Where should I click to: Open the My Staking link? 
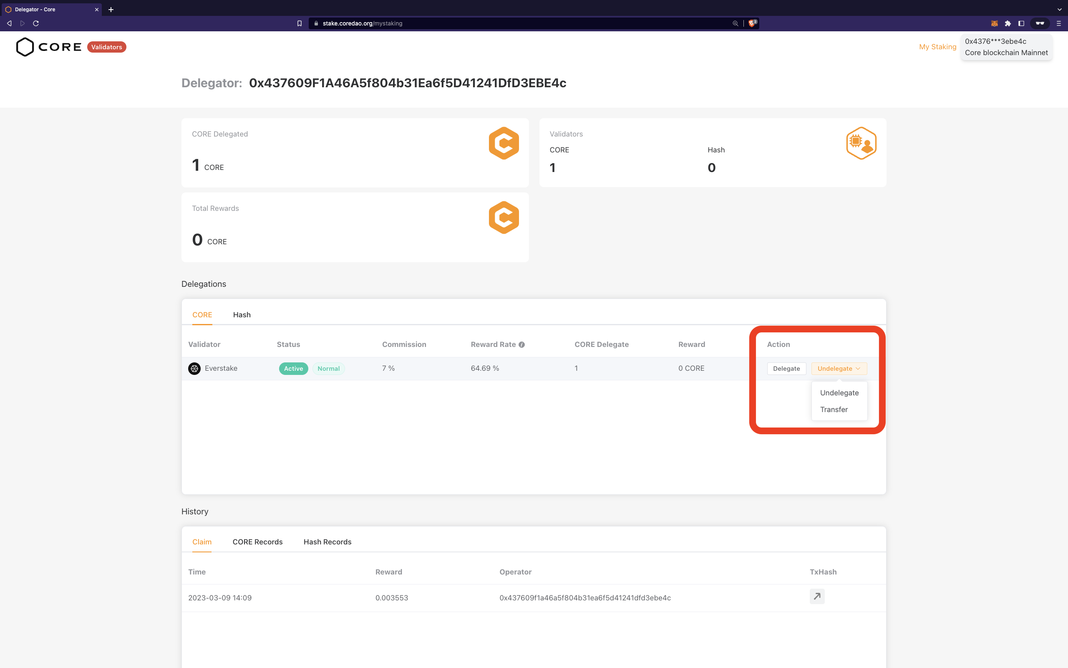click(x=937, y=47)
